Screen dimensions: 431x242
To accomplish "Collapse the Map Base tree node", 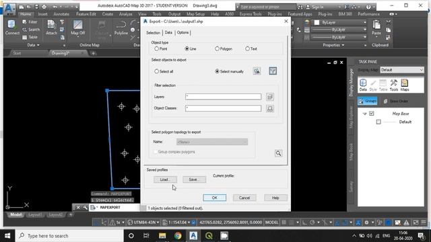I will pos(364,114).
